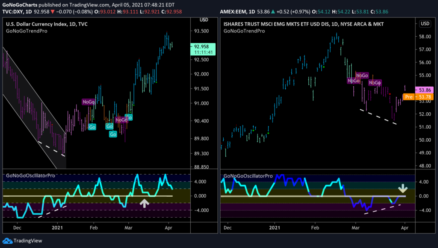Click the 88.850 price axis value

point(201,167)
